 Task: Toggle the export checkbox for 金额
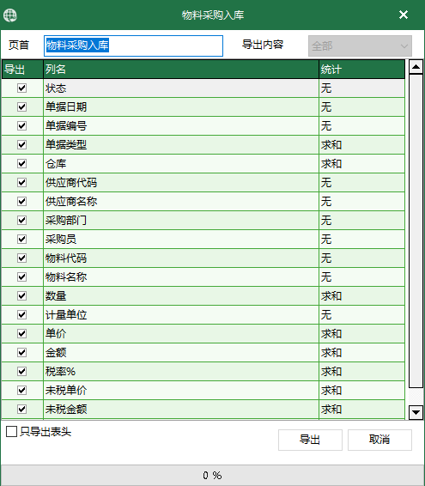click(21, 352)
